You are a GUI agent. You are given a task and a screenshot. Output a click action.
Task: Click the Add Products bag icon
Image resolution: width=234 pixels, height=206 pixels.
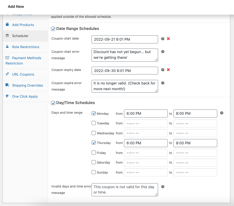[x=7, y=24]
